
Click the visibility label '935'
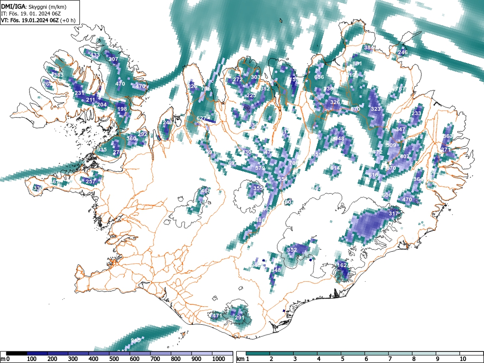click(x=102, y=150)
